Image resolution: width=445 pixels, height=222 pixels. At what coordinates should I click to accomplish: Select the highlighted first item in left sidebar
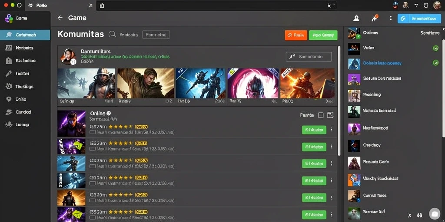[x=25, y=35]
